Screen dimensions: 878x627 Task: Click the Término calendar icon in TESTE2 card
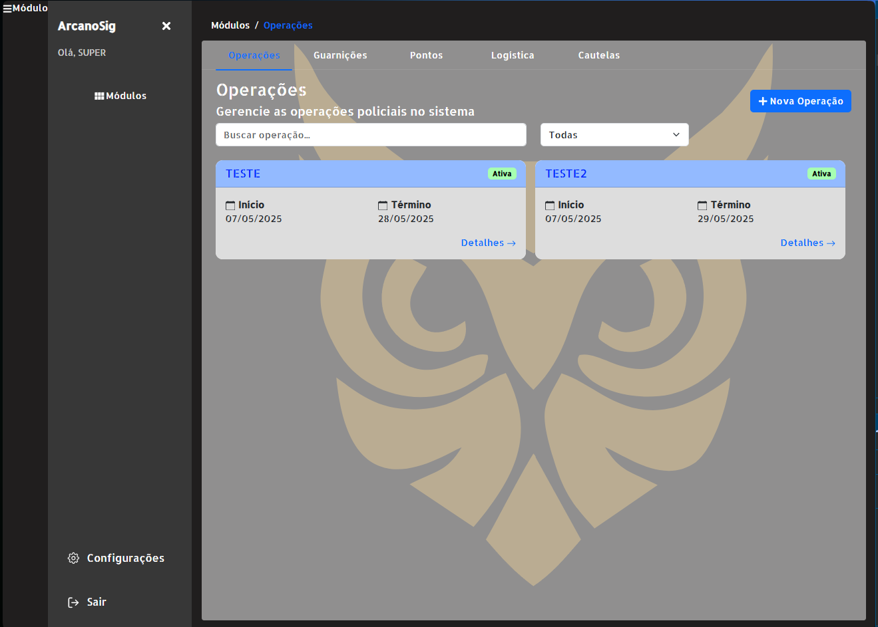(x=702, y=205)
